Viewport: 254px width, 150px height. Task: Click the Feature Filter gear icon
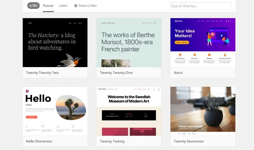[x=76, y=6]
